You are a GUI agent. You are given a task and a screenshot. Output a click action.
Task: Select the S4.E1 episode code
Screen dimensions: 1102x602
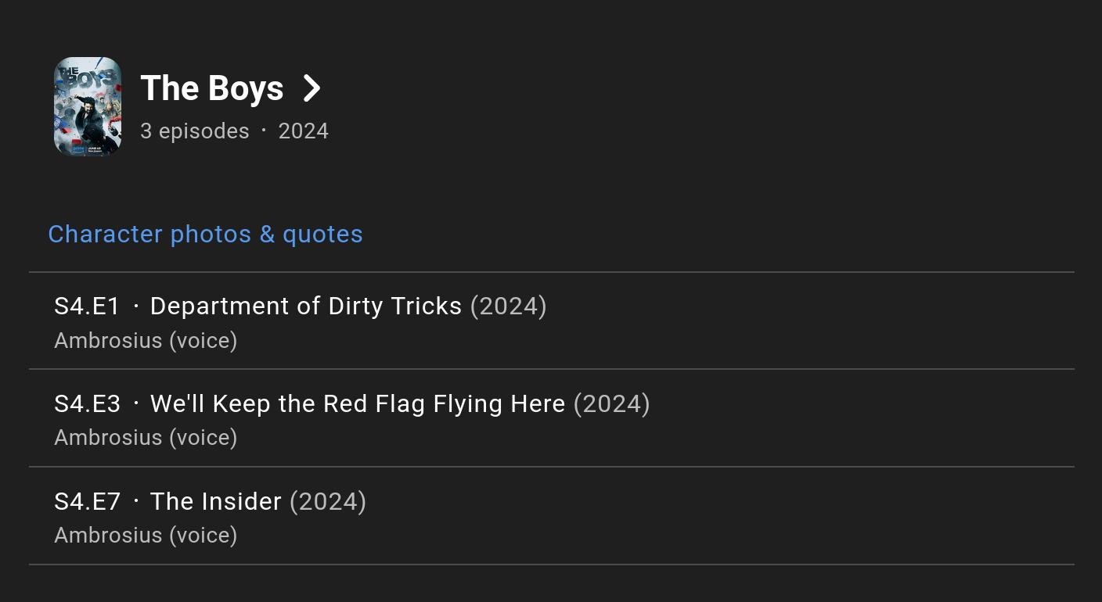pos(87,306)
